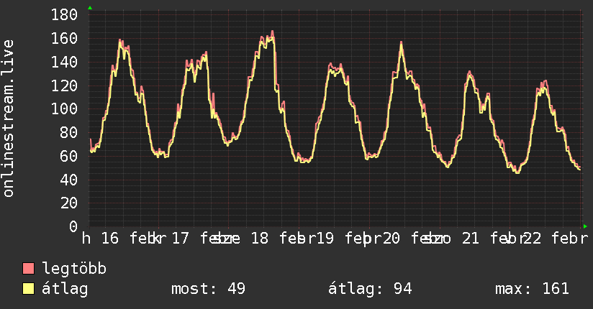Click the 180 y-axis label
The height and width of the screenshot is (309, 593).
click(64, 15)
